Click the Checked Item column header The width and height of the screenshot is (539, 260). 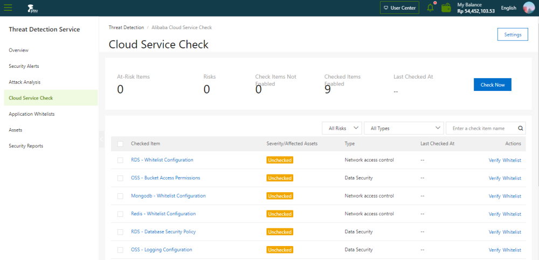click(x=146, y=144)
